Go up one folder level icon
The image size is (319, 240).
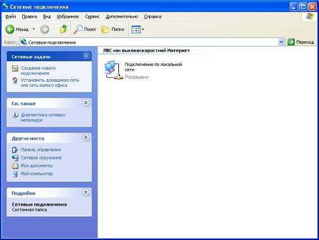point(63,29)
